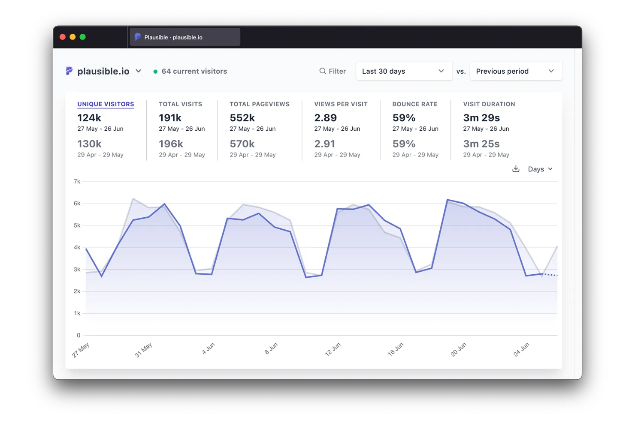The width and height of the screenshot is (635, 423).
Task: Click the 27 May x-axis label
Action: 81,350
